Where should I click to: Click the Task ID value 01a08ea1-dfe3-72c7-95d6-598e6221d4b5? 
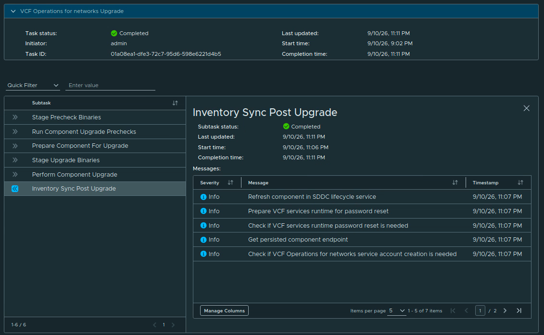[x=166, y=54]
